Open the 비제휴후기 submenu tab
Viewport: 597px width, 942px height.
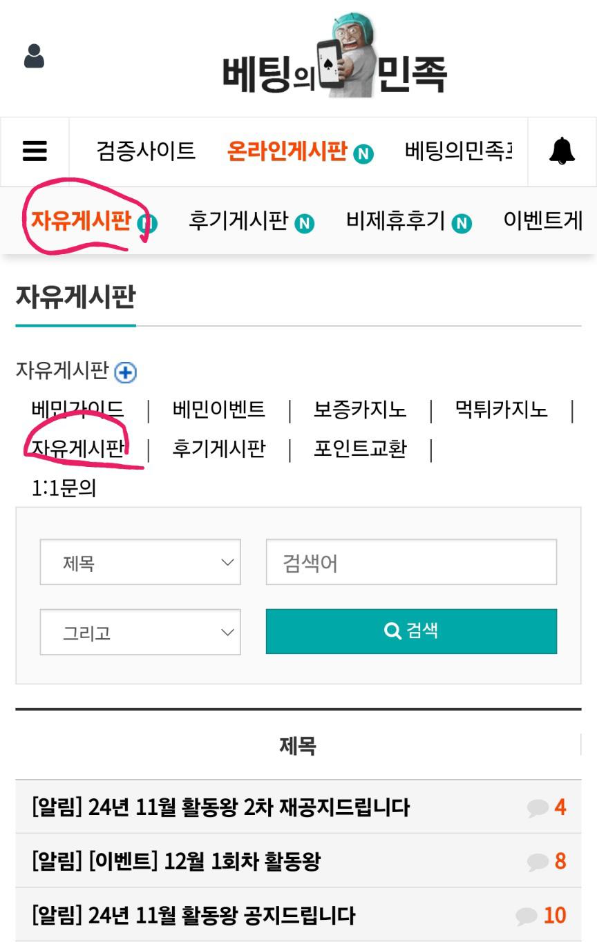(x=396, y=221)
